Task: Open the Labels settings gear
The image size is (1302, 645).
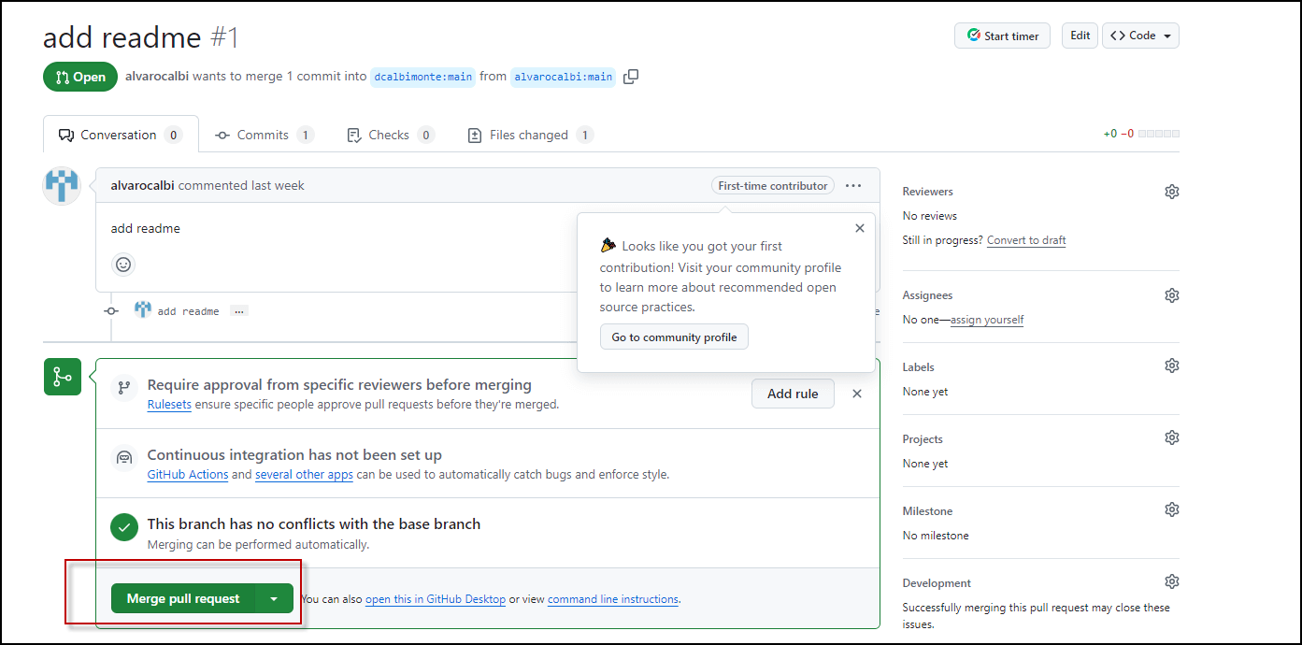Action: point(1172,365)
